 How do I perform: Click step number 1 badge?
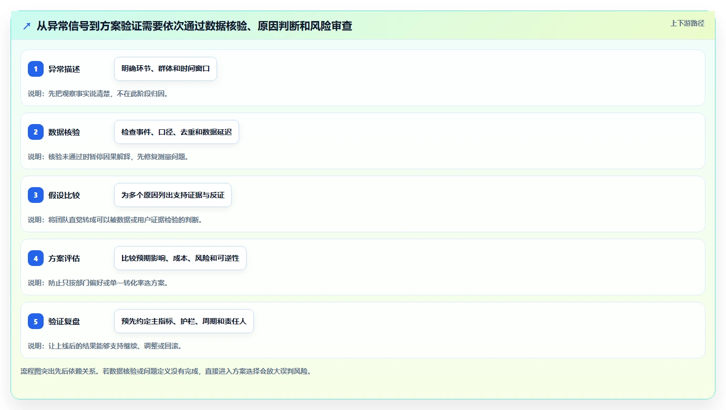click(36, 69)
